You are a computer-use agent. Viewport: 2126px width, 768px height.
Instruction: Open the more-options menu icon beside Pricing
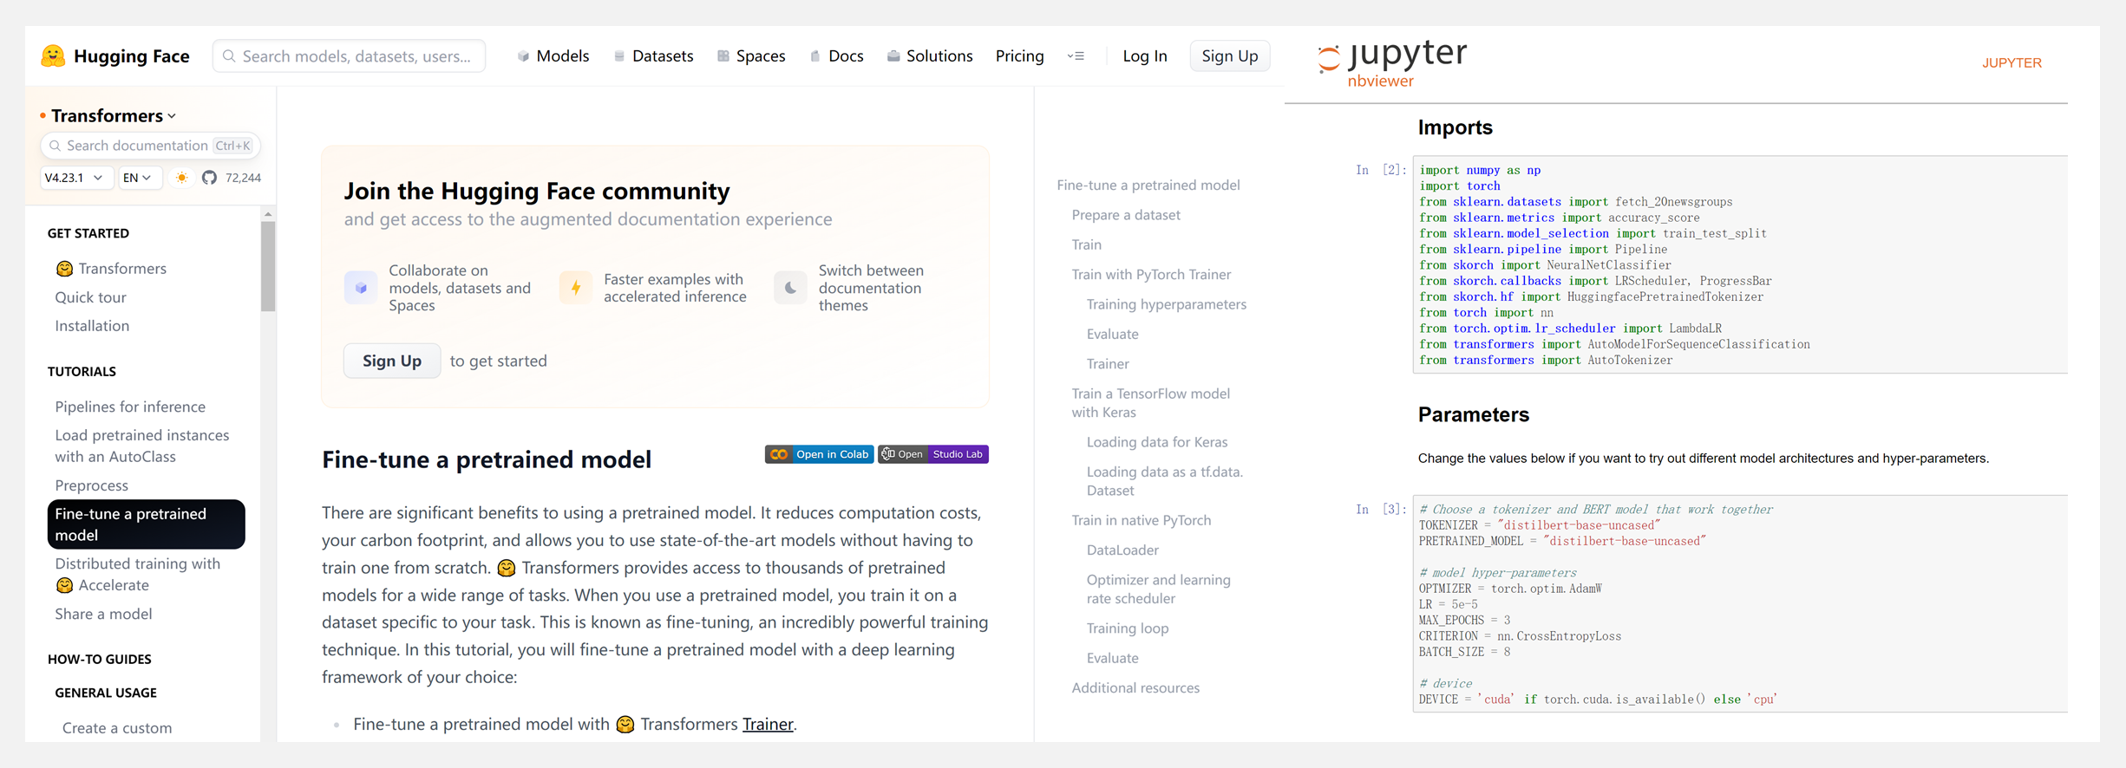[x=1076, y=56]
